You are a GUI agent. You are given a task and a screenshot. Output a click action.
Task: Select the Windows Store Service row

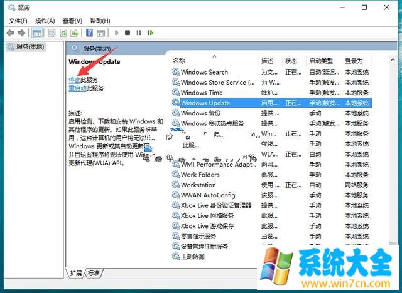pos(271,82)
